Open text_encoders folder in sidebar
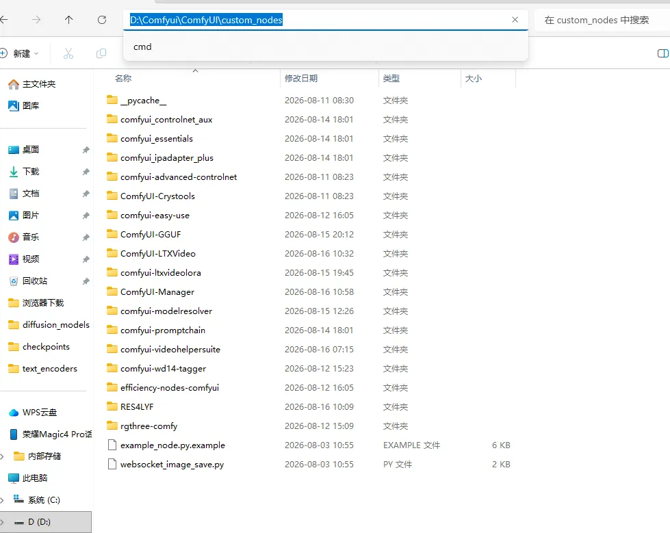The height and width of the screenshot is (533, 670). click(42, 369)
